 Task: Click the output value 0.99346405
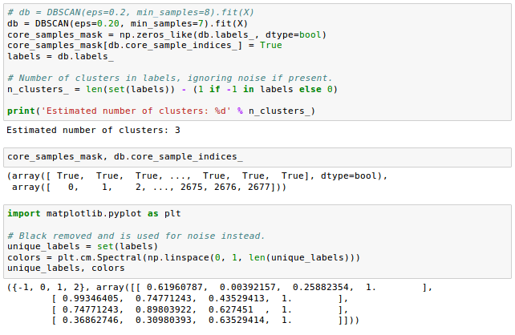(x=91, y=299)
